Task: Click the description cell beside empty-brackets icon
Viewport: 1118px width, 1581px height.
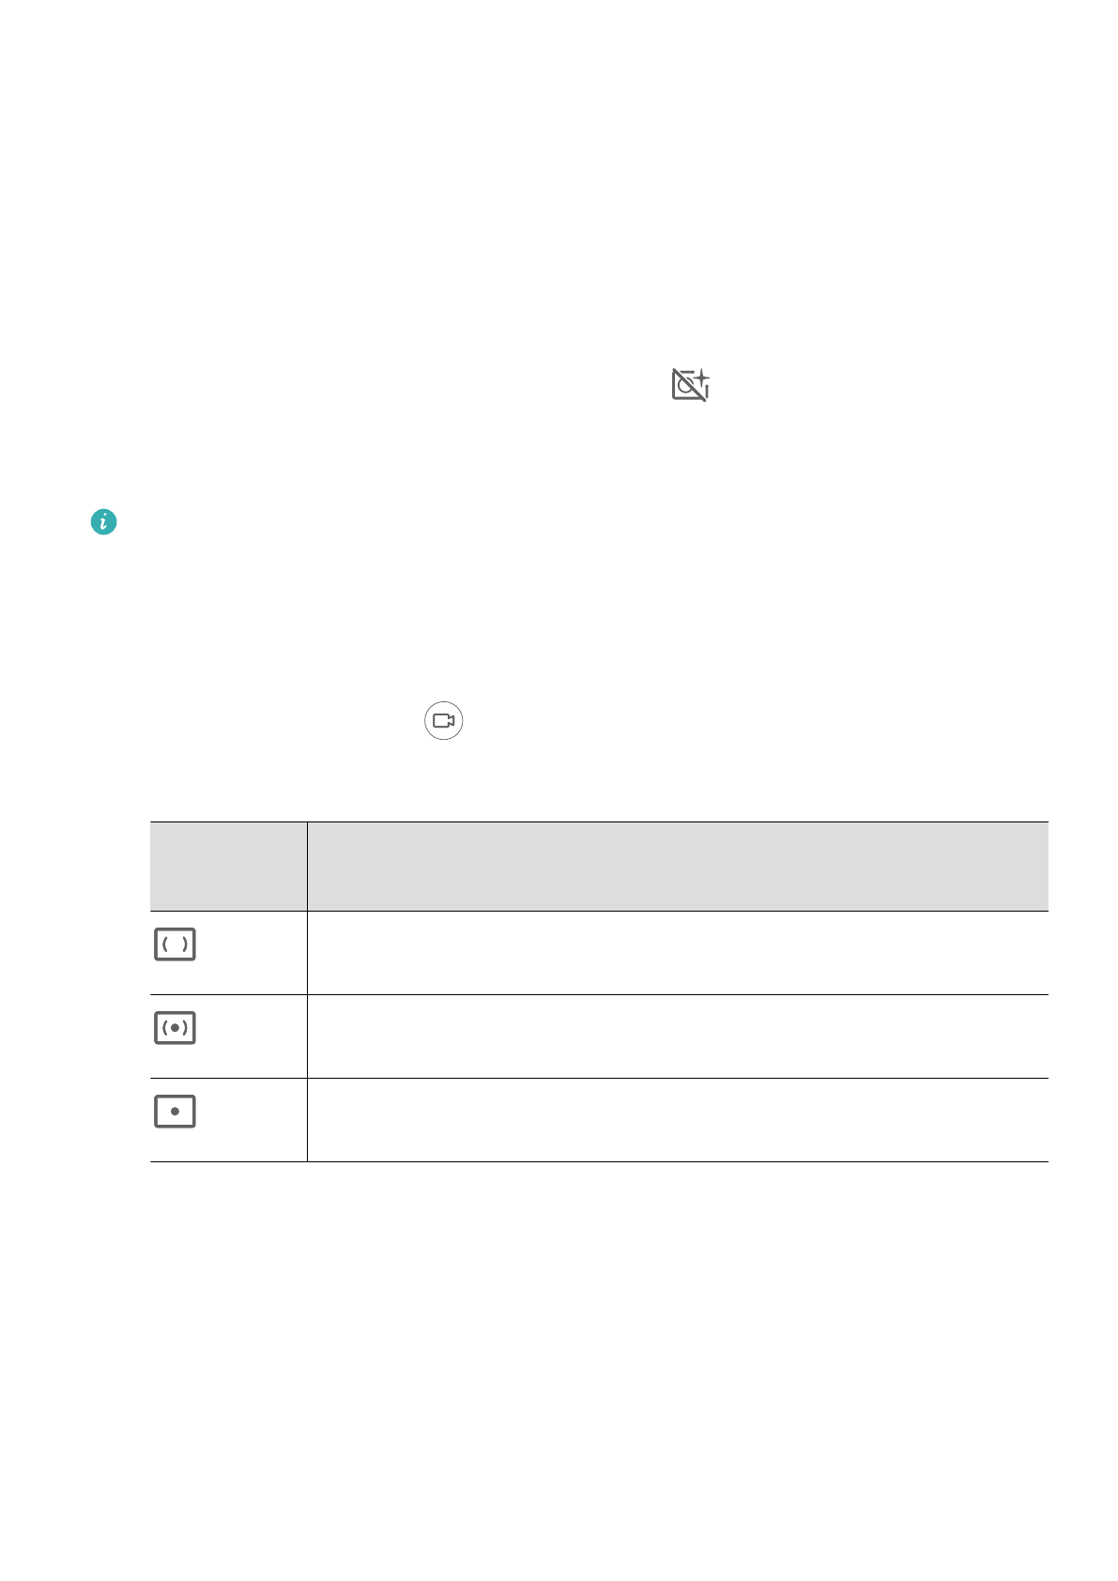Action: 677,952
